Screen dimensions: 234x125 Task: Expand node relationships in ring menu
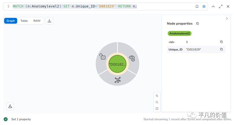[x=117, y=80]
